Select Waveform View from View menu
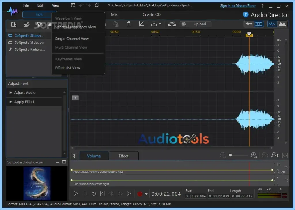The height and width of the screenshot is (210, 295). tap(68, 18)
